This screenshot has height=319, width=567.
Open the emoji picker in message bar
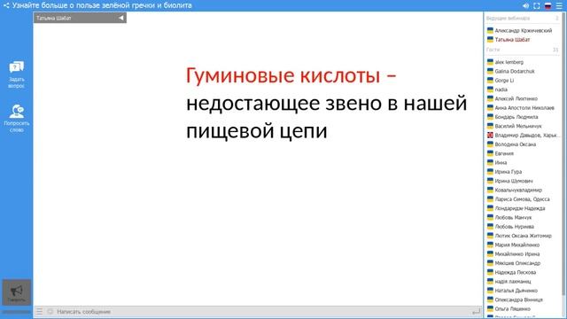(50, 311)
